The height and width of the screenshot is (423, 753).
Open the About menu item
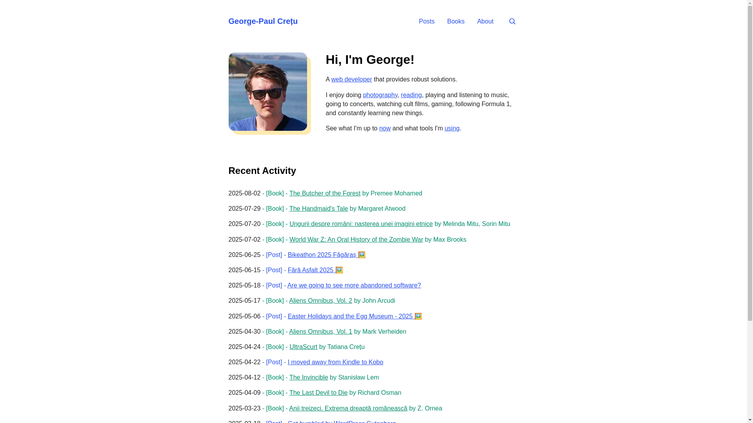pos(485,22)
